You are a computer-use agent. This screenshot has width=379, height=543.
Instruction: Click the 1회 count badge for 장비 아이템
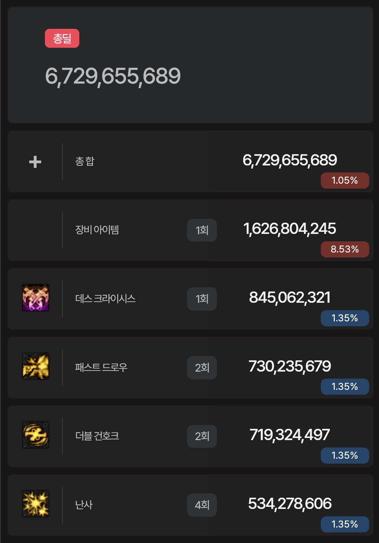[202, 230]
